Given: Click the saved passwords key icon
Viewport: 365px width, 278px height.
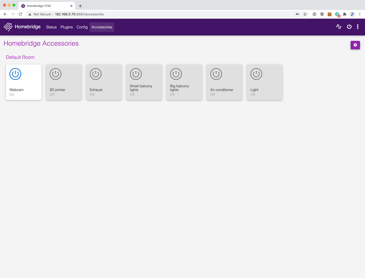Looking at the screenshot, I should tap(297, 14).
